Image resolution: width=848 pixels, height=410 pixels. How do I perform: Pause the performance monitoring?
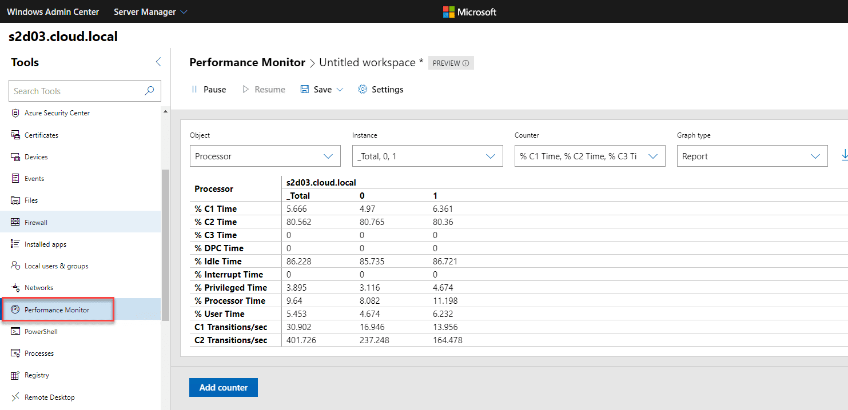[208, 90]
